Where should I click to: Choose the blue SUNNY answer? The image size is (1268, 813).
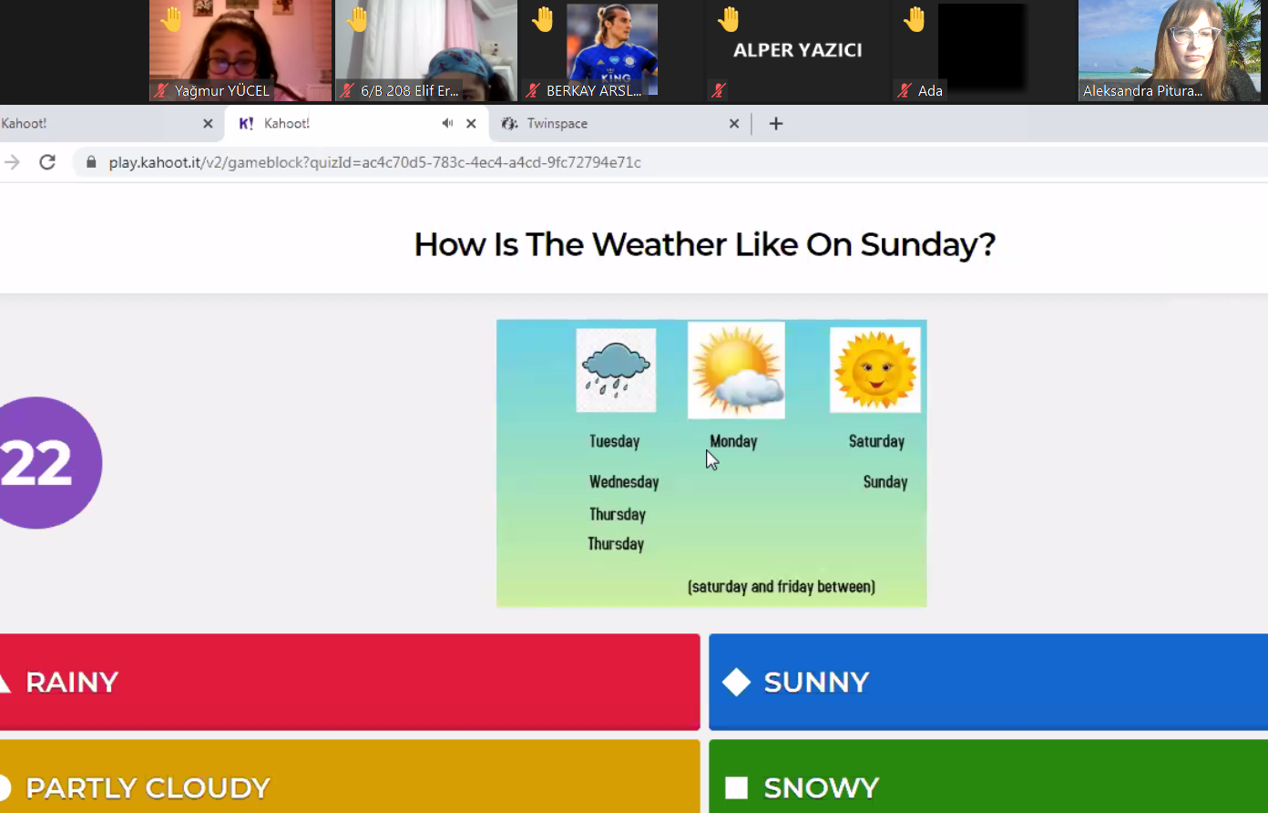tap(987, 682)
